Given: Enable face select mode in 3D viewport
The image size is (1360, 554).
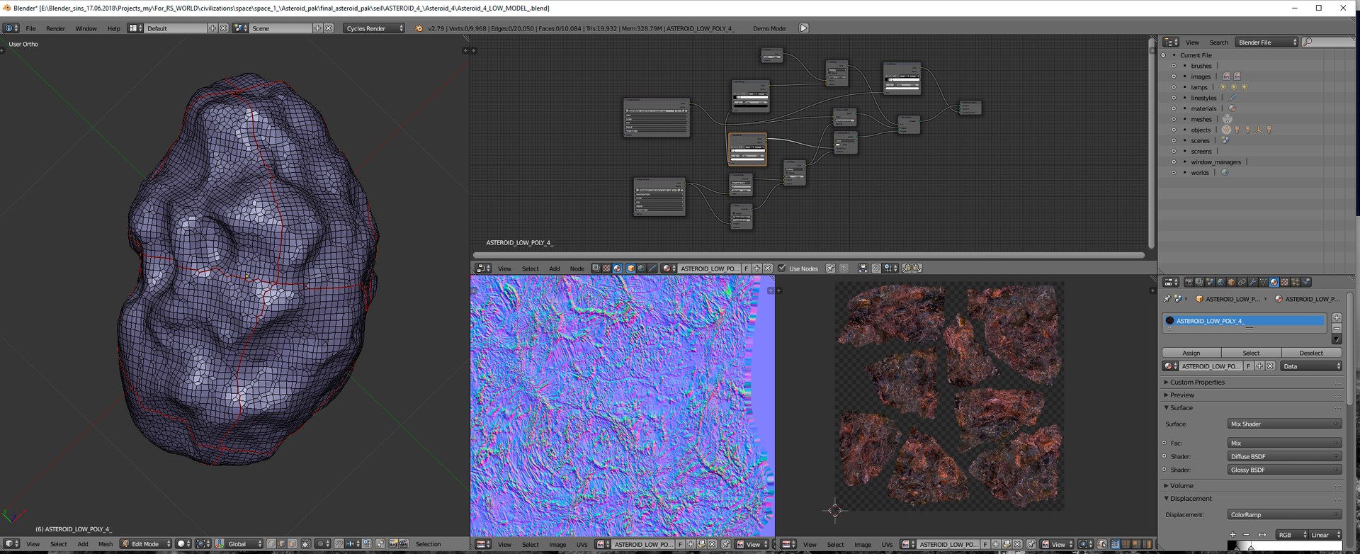Looking at the screenshot, I should pyautogui.click(x=293, y=544).
